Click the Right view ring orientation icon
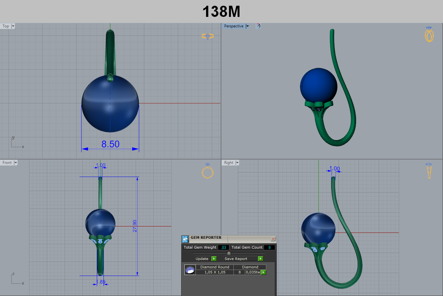 click(x=429, y=171)
